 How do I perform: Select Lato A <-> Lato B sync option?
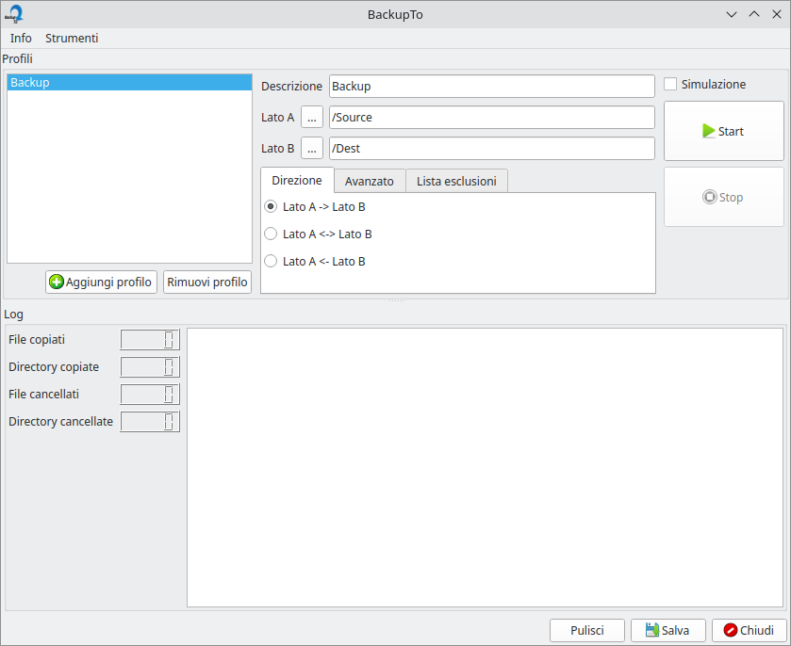click(x=272, y=234)
